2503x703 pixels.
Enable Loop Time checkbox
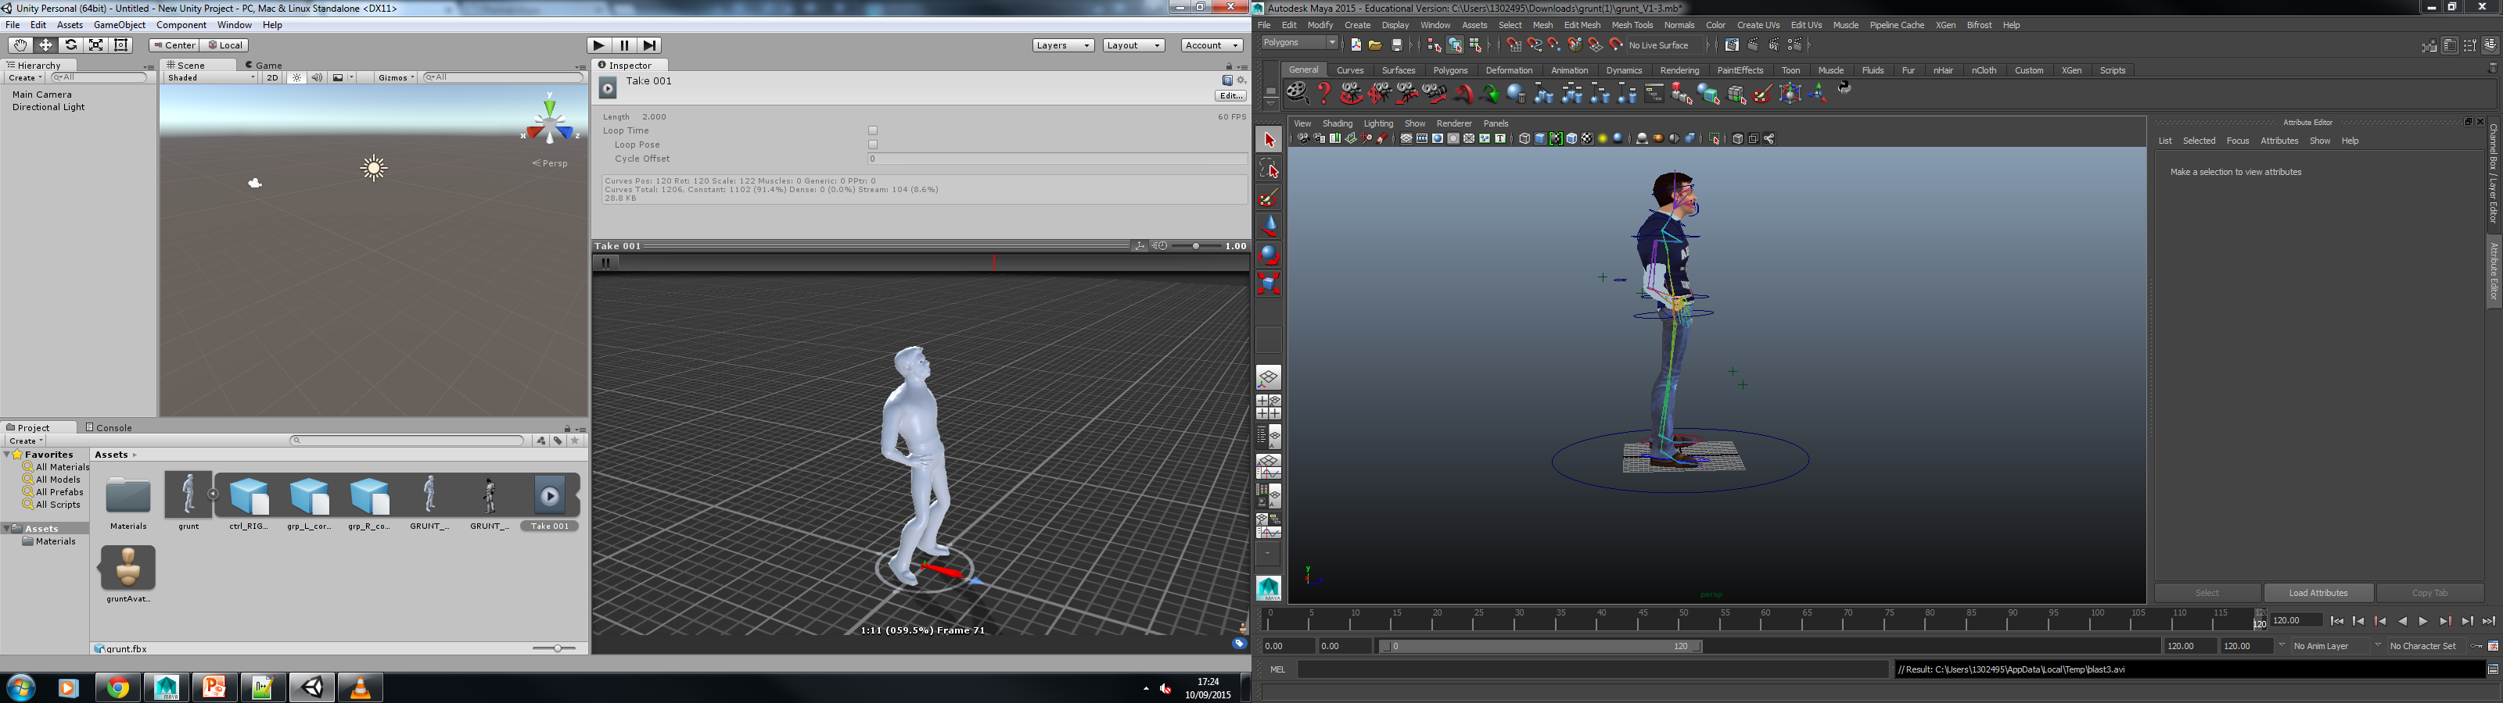click(x=873, y=130)
